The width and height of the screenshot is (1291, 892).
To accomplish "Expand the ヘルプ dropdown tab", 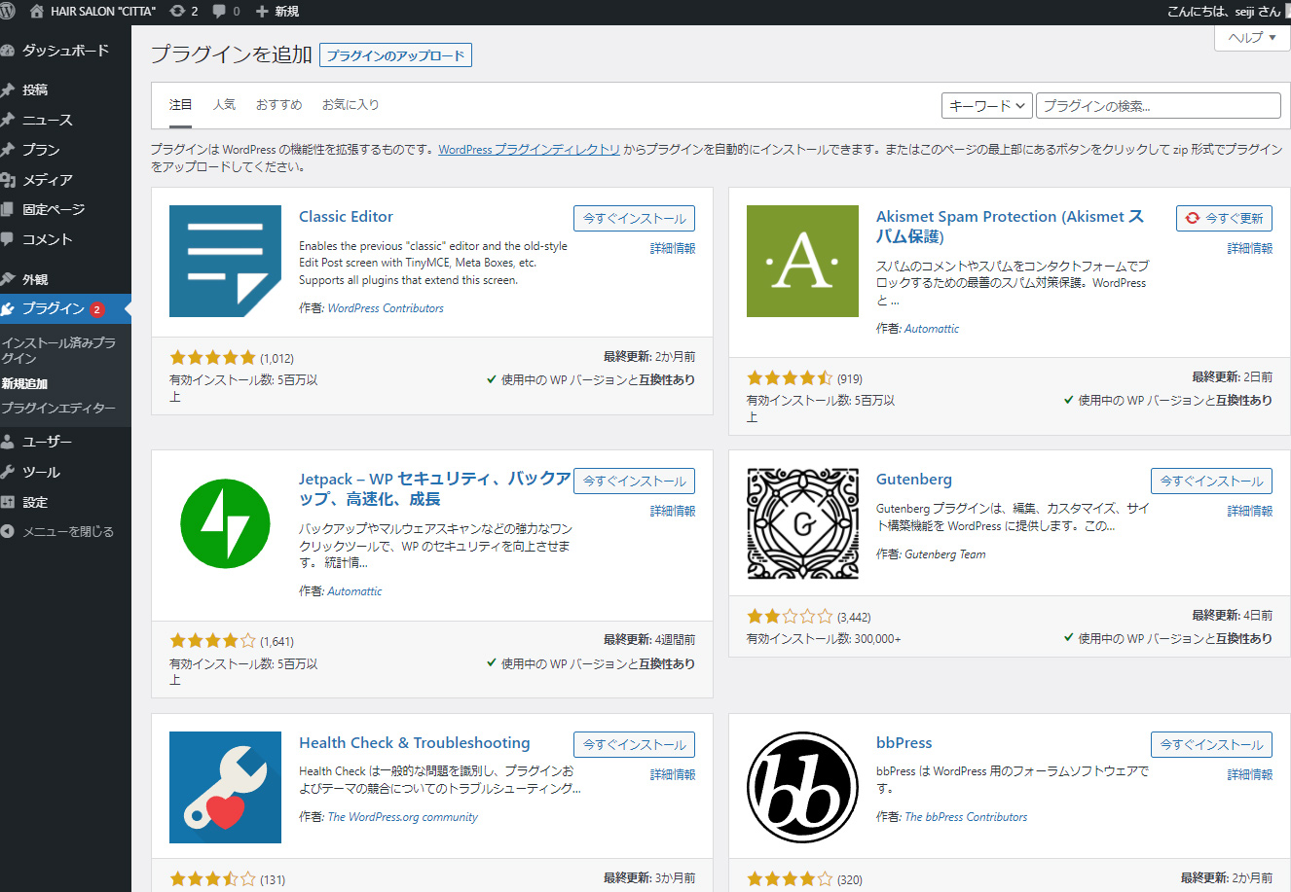I will [1252, 38].
